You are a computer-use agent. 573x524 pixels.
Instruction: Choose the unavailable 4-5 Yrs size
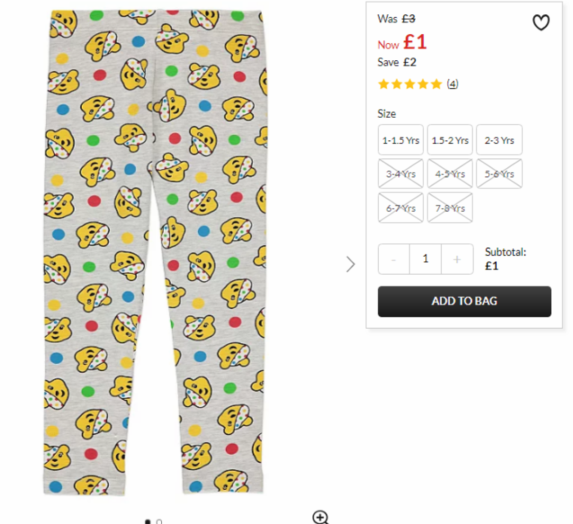pos(450,174)
